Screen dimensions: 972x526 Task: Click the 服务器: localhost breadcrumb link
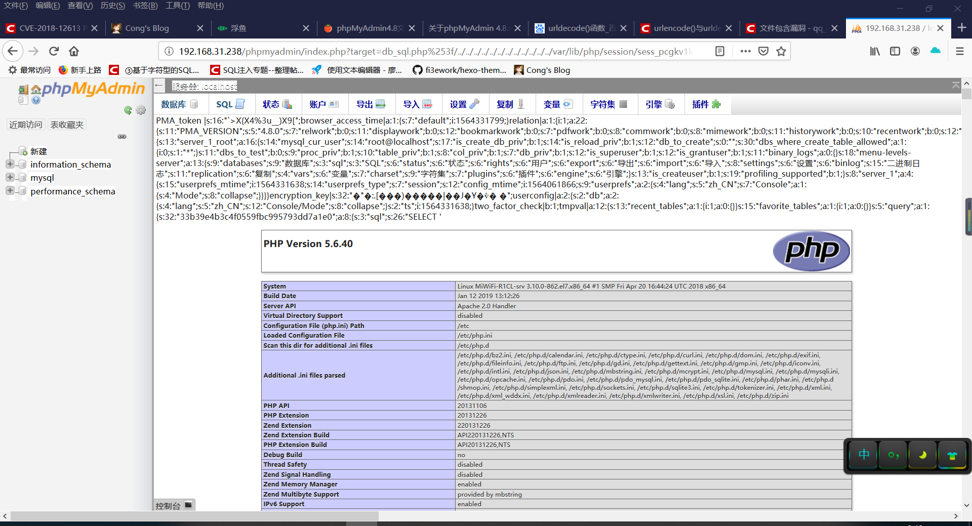coord(205,87)
